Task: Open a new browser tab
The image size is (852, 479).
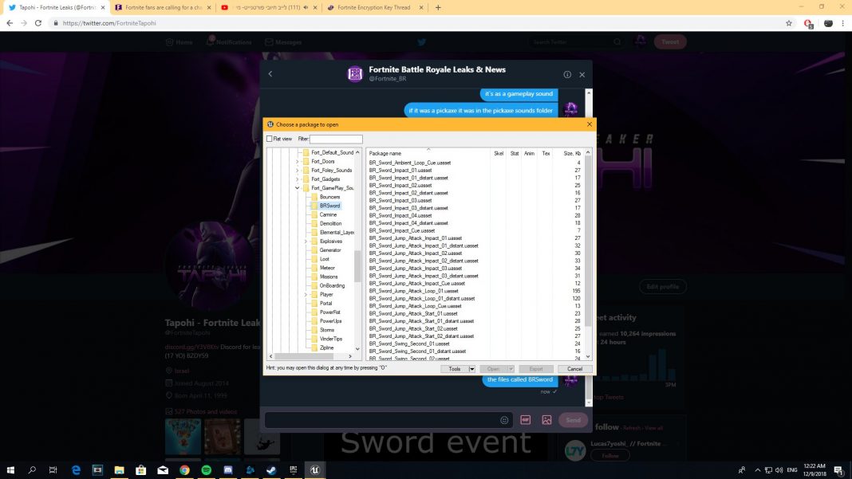Action: (438, 8)
